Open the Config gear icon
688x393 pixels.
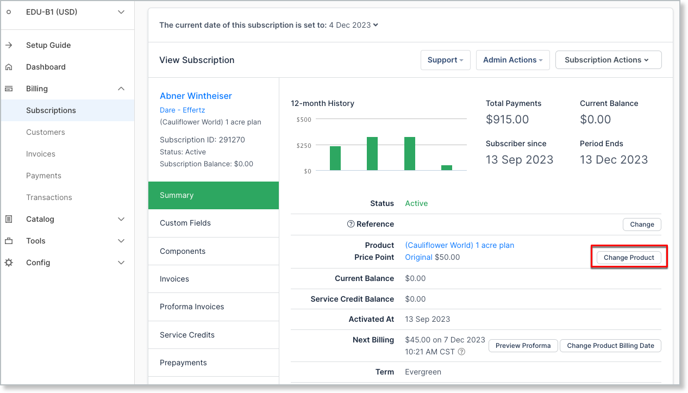click(x=8, y=262)
